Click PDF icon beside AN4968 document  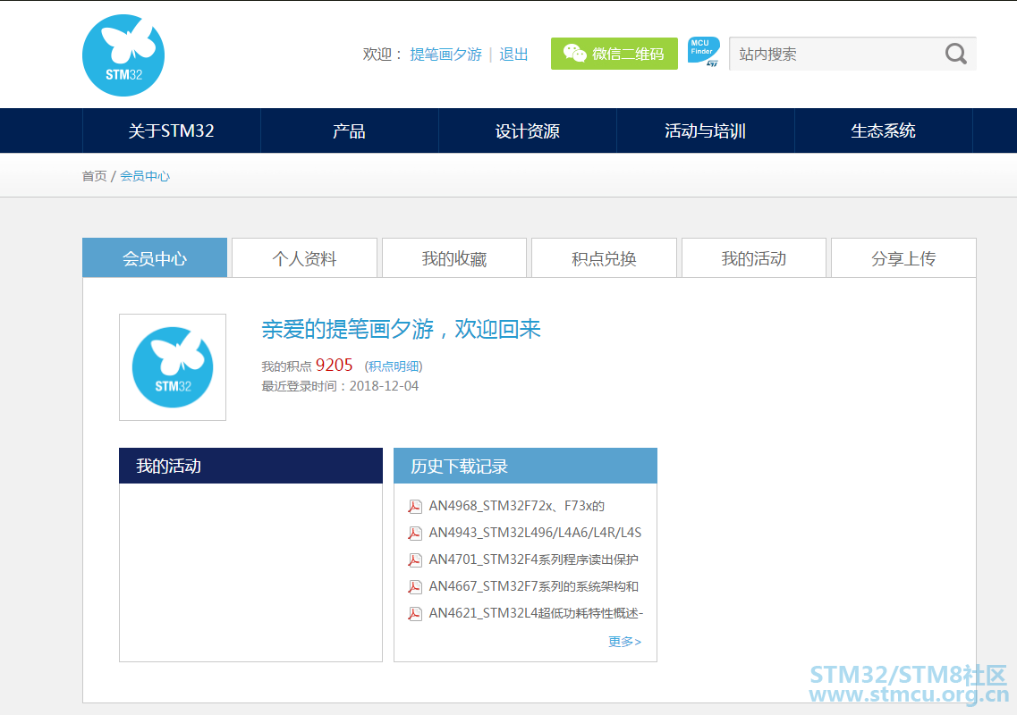(x=415, y=506)
